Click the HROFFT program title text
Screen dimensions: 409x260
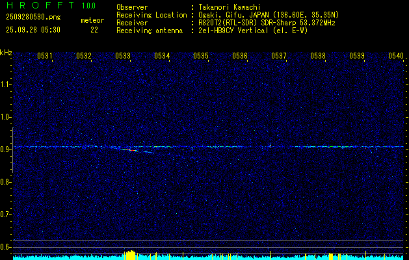pyautogui.click(x=40, y=5)
